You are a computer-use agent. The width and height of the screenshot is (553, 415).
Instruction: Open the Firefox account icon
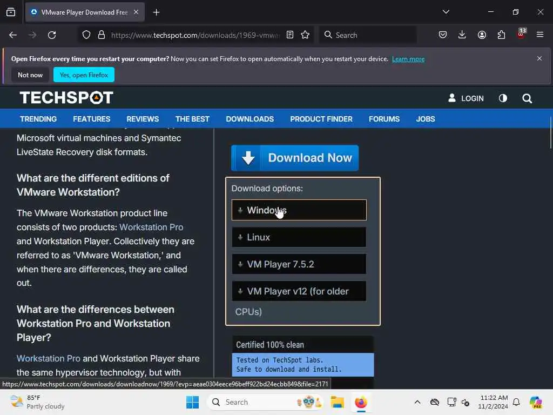[482, 35]
